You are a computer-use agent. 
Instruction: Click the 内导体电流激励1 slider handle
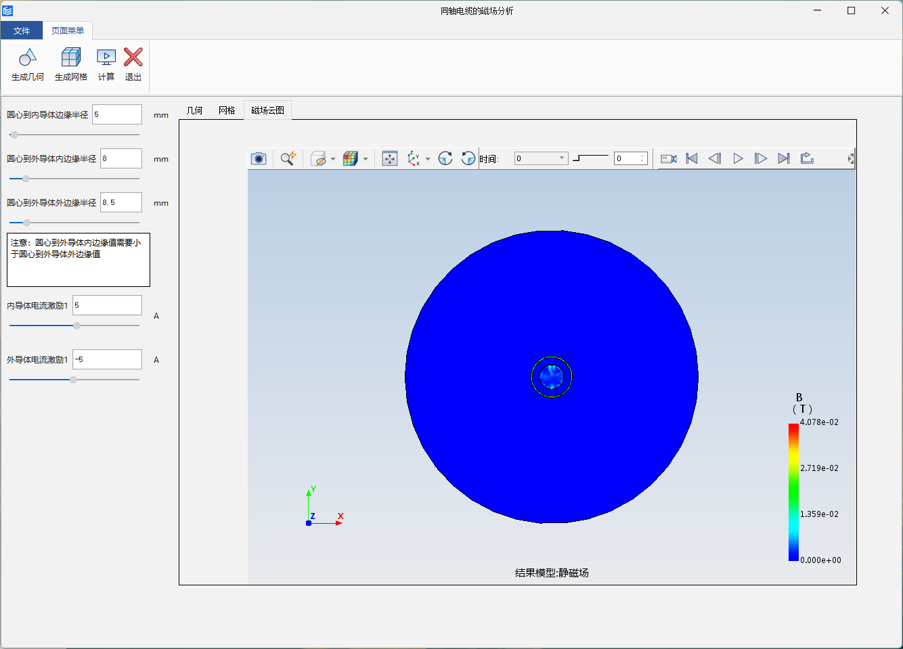76,326
